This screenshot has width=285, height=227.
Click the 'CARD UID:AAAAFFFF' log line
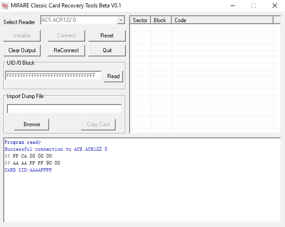(28, 170)
